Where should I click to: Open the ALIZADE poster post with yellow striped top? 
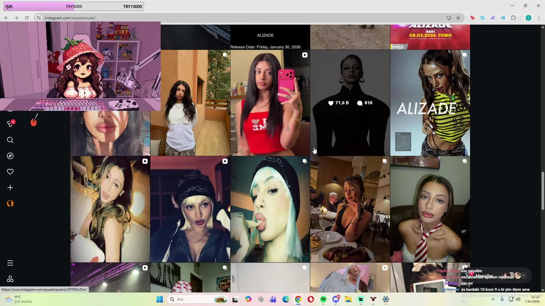pyautogui.click(x=430, y=103)
